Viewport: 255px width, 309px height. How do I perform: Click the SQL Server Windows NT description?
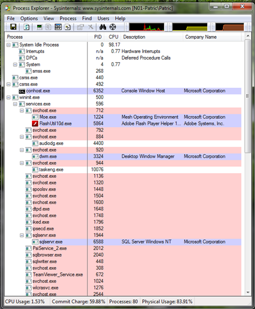point(146,242)
